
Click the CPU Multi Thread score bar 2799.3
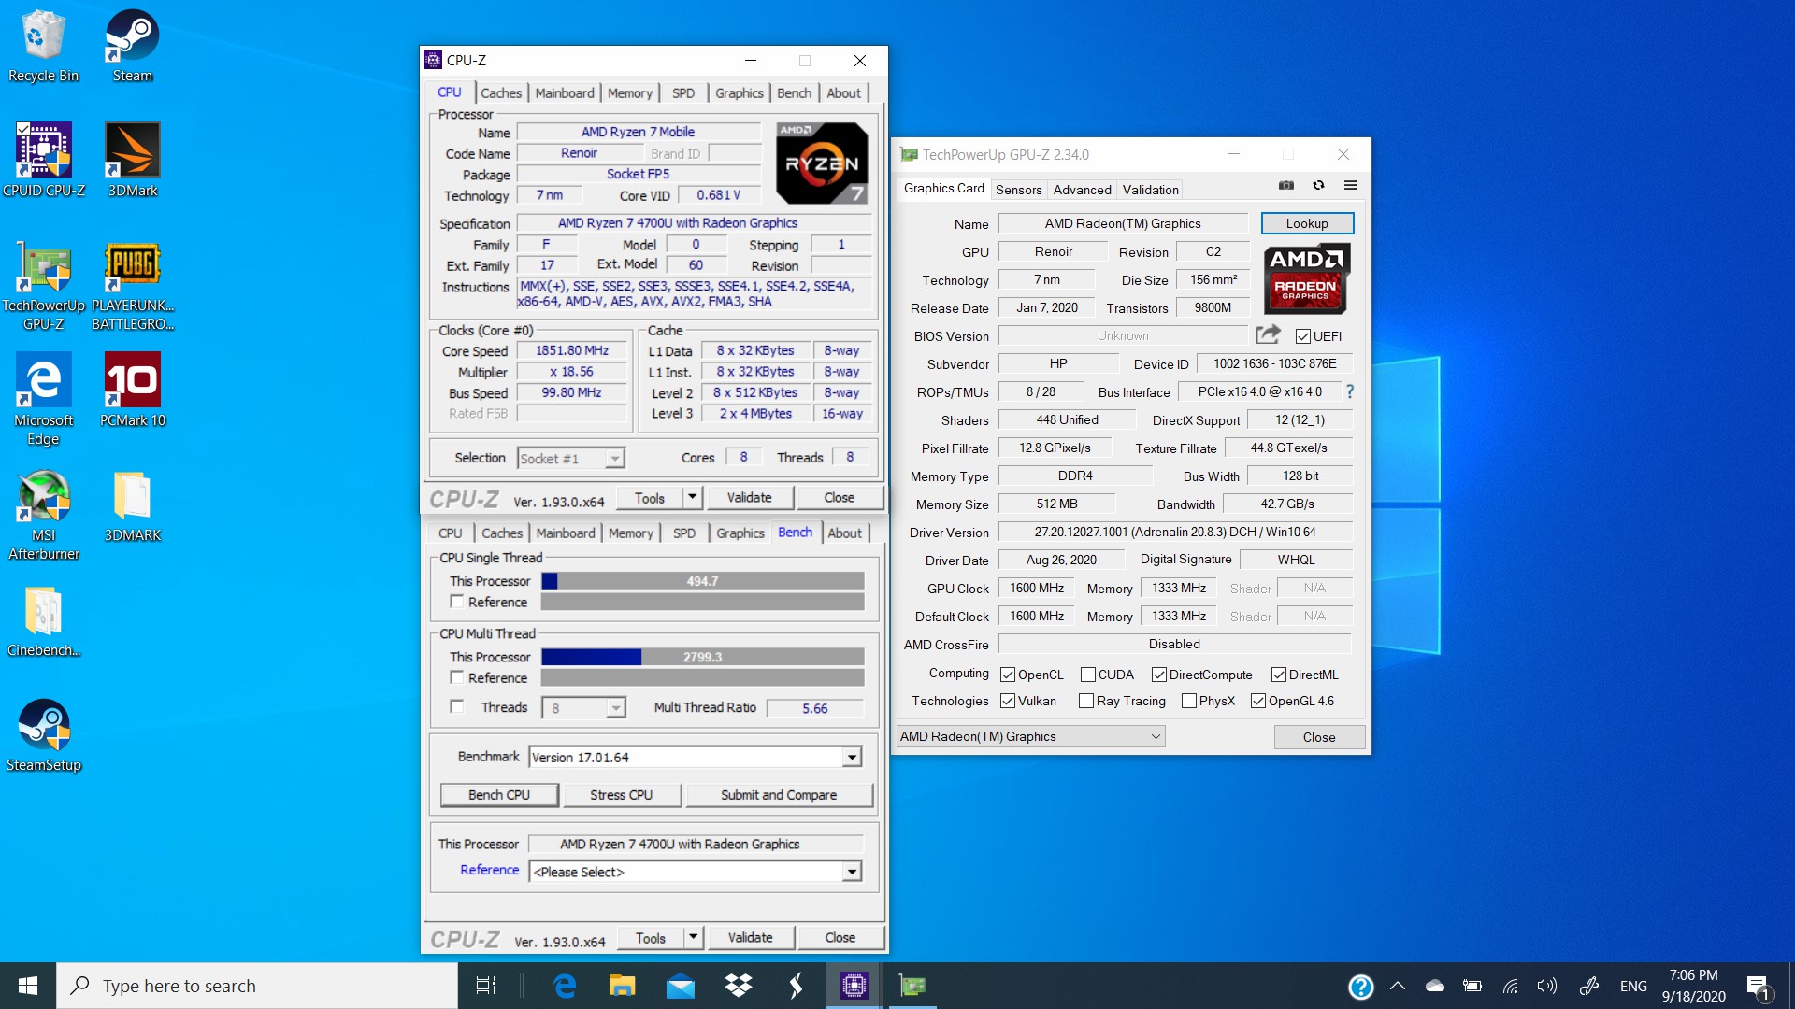coord(702,657)
